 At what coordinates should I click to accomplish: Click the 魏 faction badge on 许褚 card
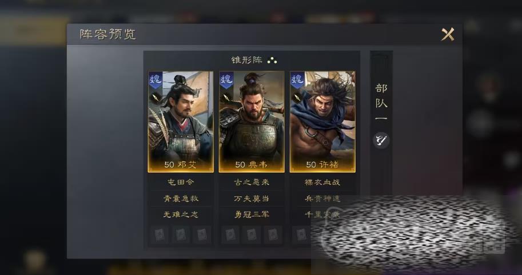pyautogui.click(x=297, y=80)
